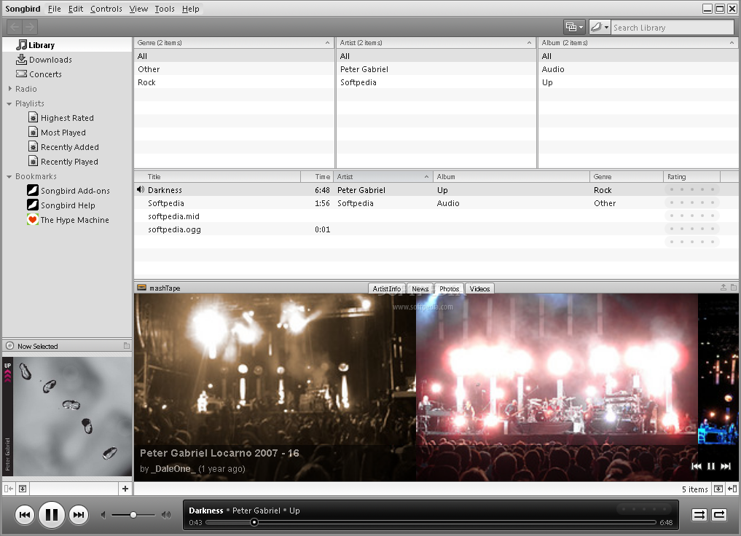Mute using the low volume speaker icon
This screenshot has width=741, height=536.
103,515
